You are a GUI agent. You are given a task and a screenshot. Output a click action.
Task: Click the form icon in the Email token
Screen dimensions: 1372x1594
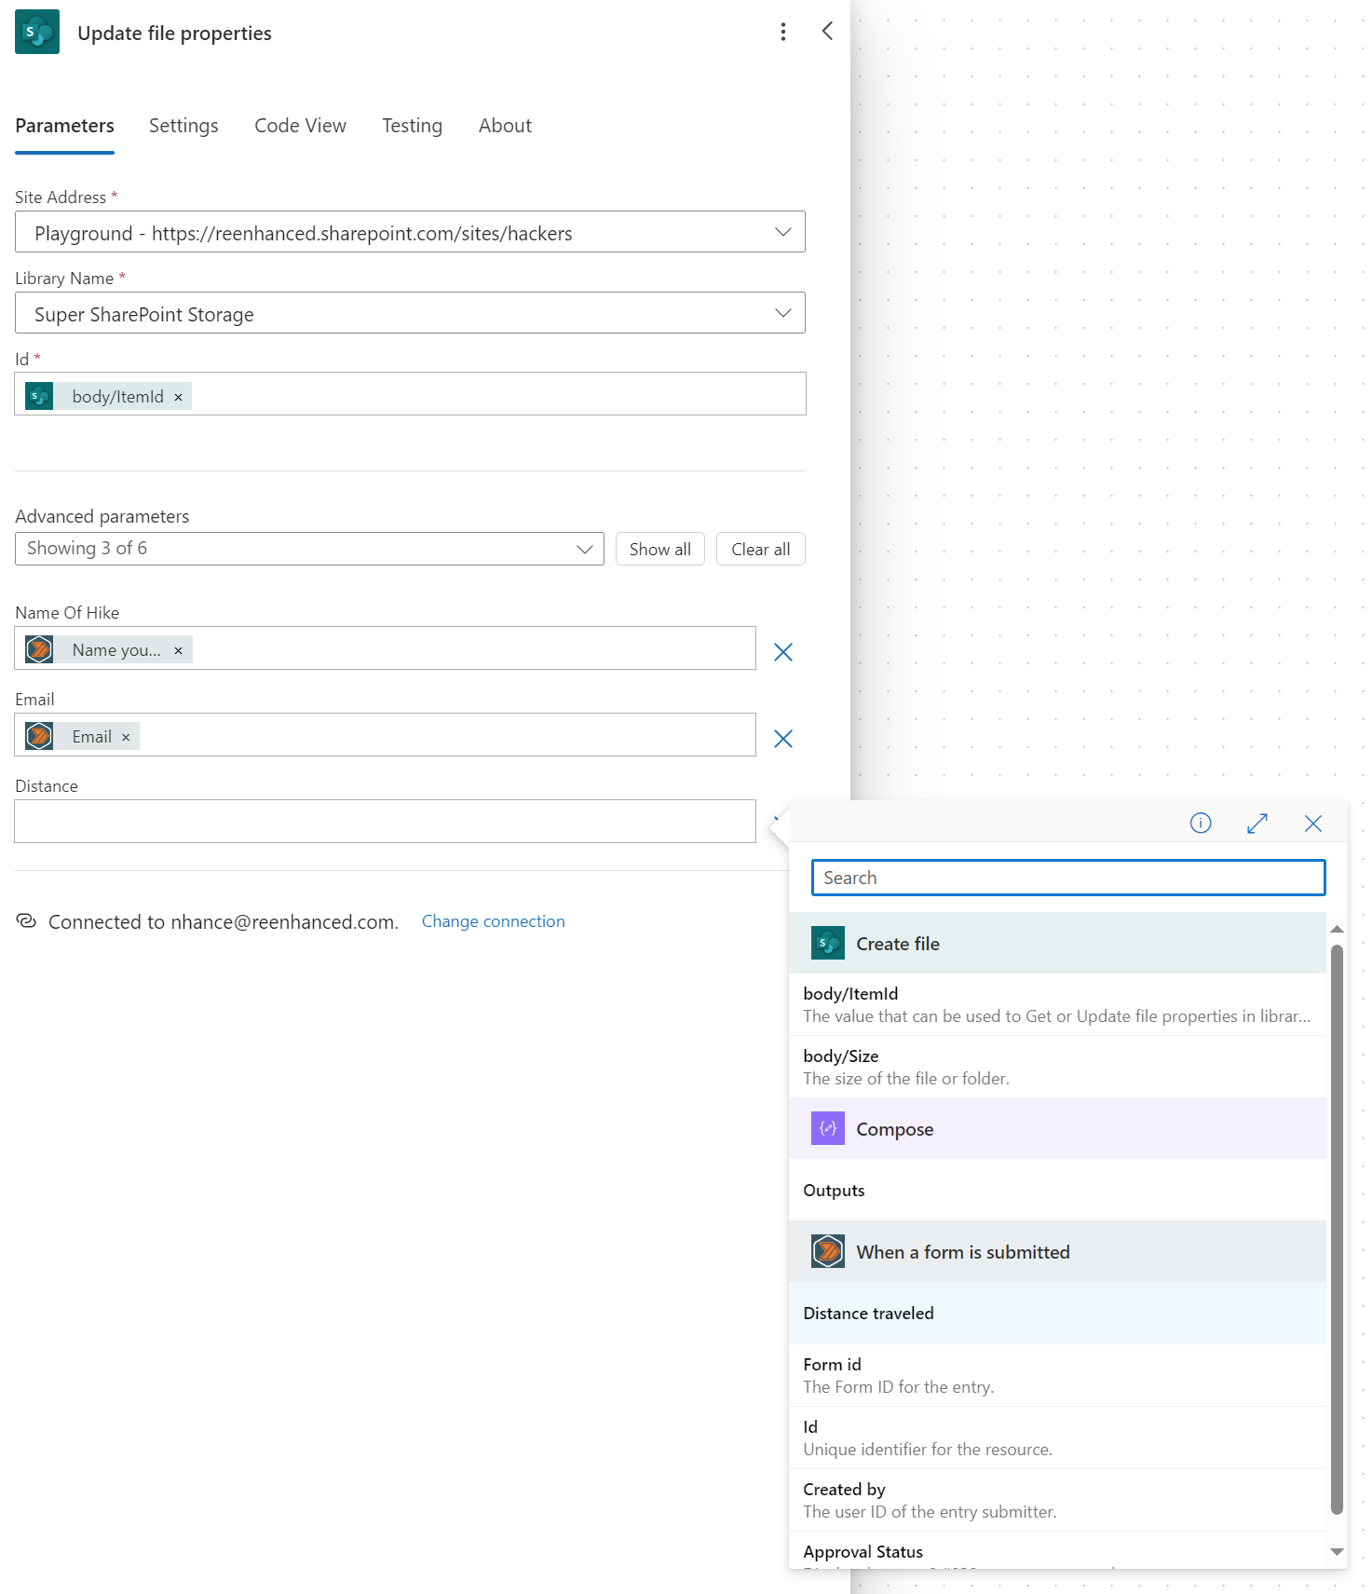tap(39, 736)
